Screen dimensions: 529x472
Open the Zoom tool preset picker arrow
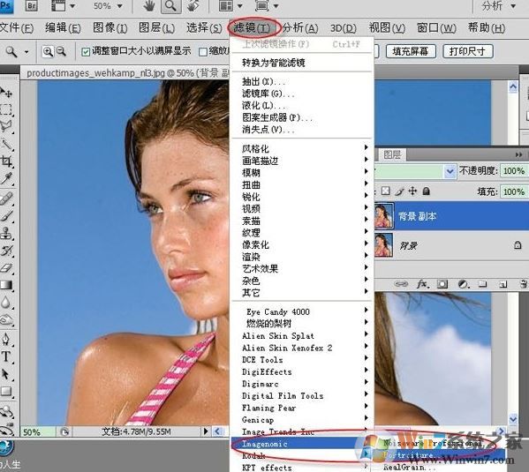coord(26,52)
